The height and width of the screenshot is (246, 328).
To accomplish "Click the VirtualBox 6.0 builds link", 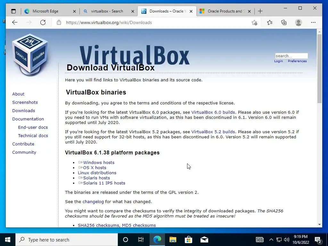I will click(213, 112).
